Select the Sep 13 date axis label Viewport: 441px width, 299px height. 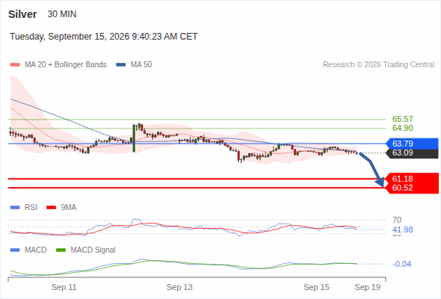click(x=179, y=287)
